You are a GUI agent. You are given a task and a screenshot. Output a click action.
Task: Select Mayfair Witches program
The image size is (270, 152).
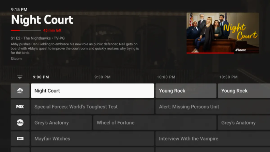pos(92,139)
